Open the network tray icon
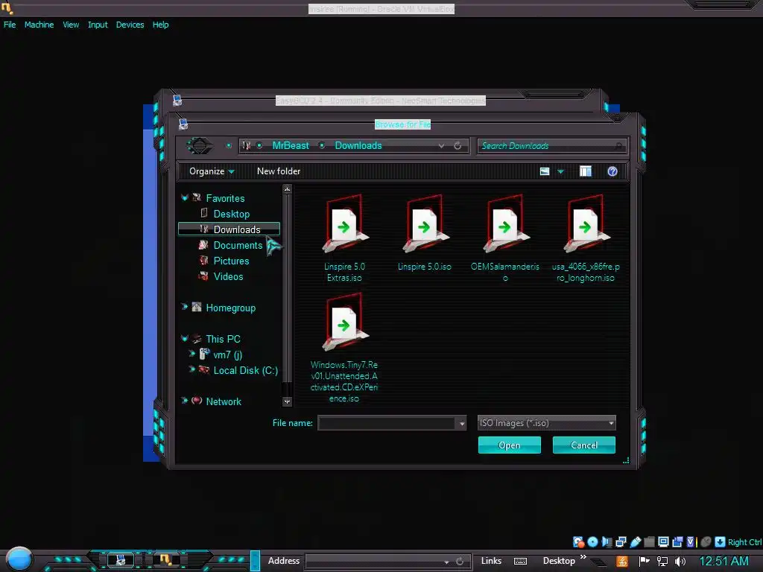763x572 pixels. click(662, 562)
